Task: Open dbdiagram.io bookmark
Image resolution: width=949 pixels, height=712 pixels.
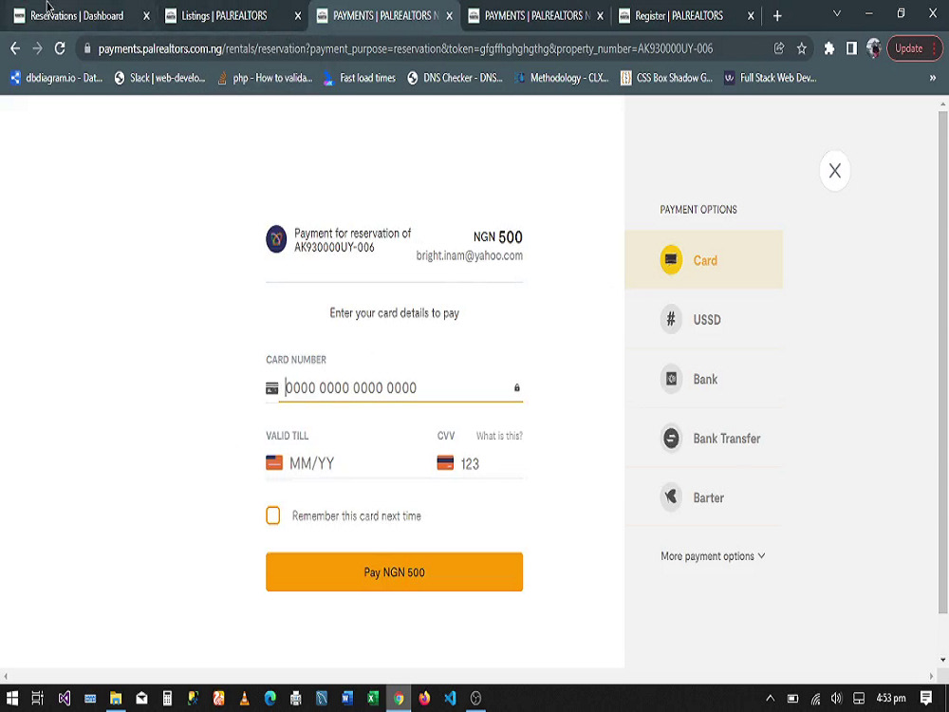Action: pyautogui.click(x=56, y=78)
